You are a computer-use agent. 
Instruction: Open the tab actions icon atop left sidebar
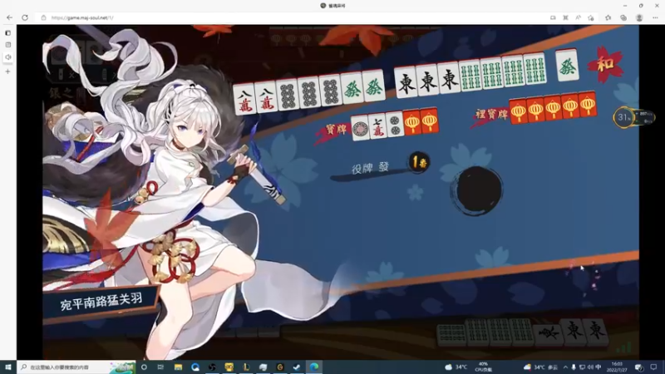[8, 32]
